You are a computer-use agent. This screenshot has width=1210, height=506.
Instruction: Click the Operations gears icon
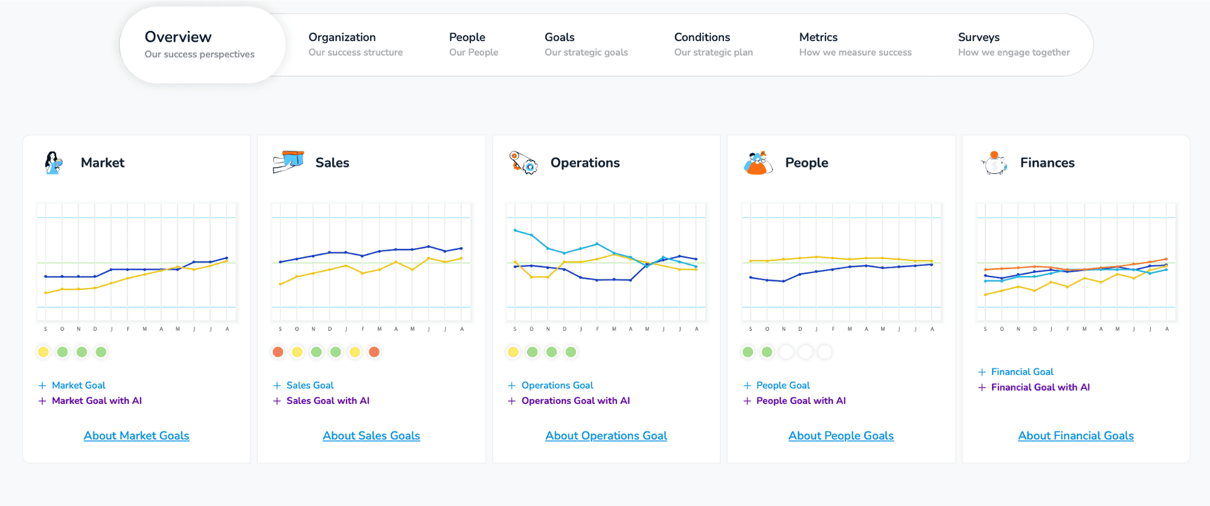(523, 163)
